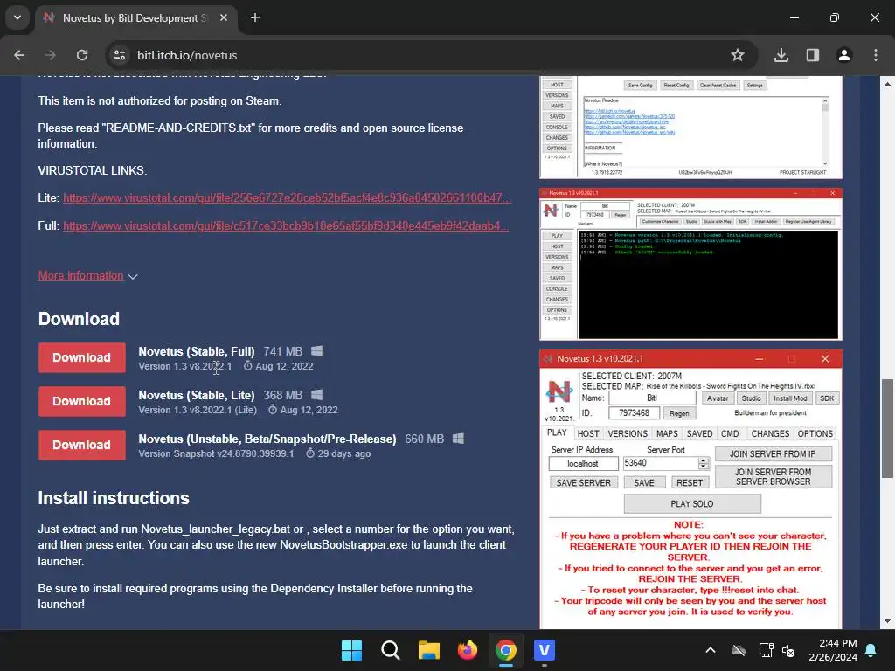Open the top Novetus readme screenshot thumbnail
Viewport: 895px width, 671px height.
(x=690, y=127)
